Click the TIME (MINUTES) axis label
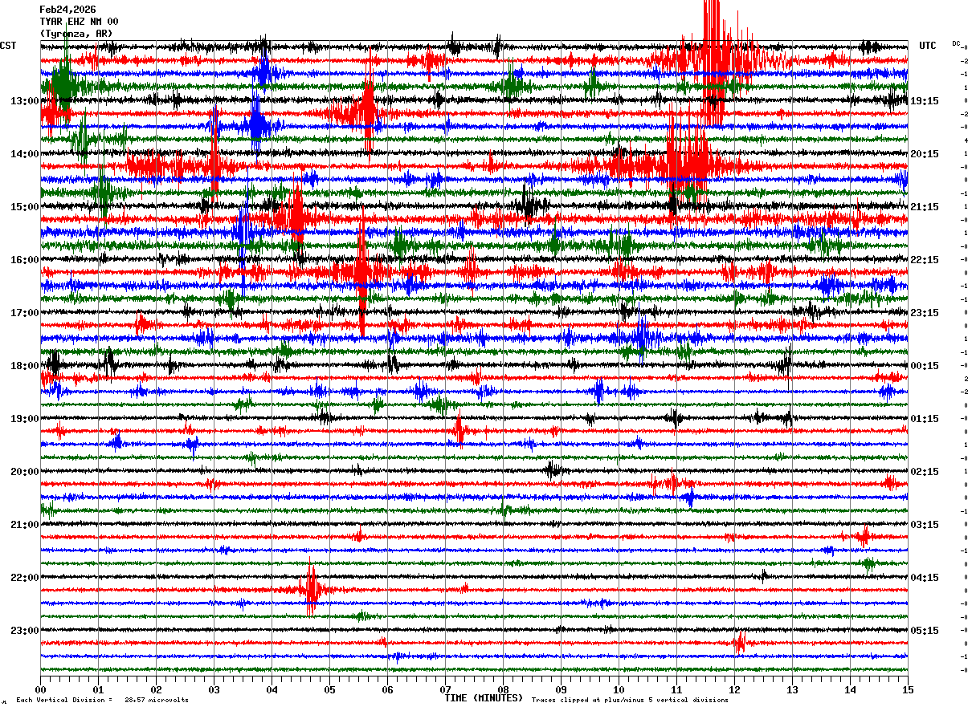Screen dimensions: 972x711 (x=484, y=698)
